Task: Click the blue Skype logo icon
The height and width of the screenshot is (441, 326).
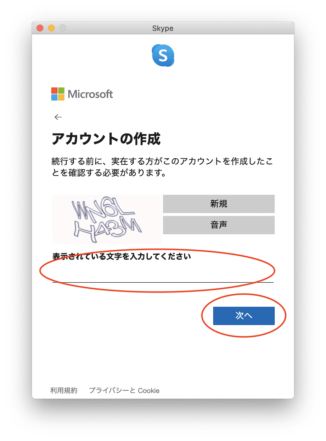Action: (163, 55)
